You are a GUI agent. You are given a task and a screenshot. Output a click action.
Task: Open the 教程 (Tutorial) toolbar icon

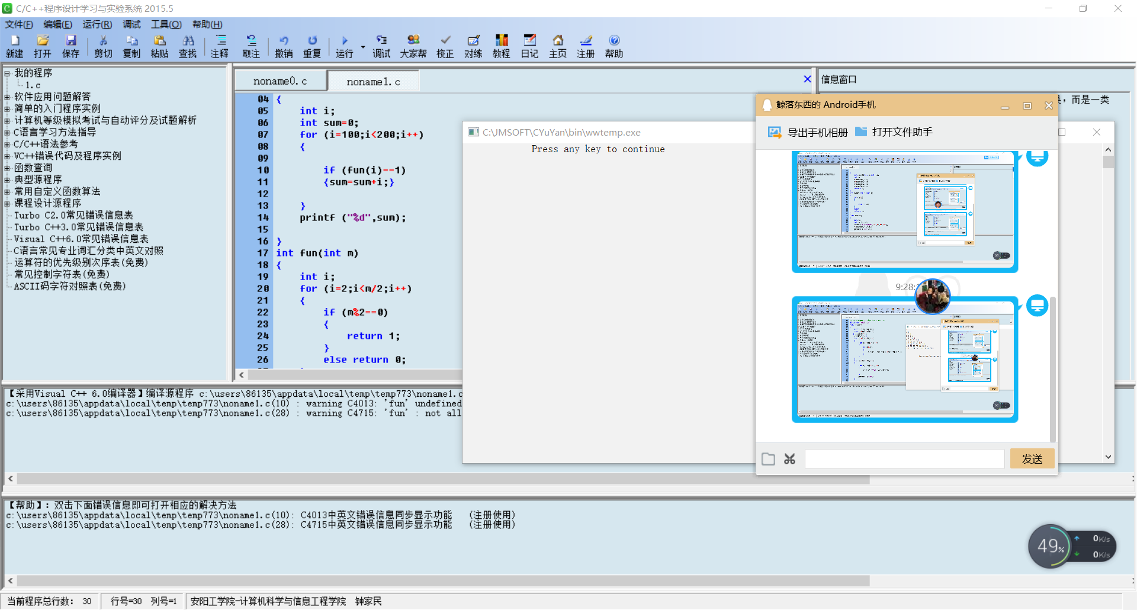[501, 46]
